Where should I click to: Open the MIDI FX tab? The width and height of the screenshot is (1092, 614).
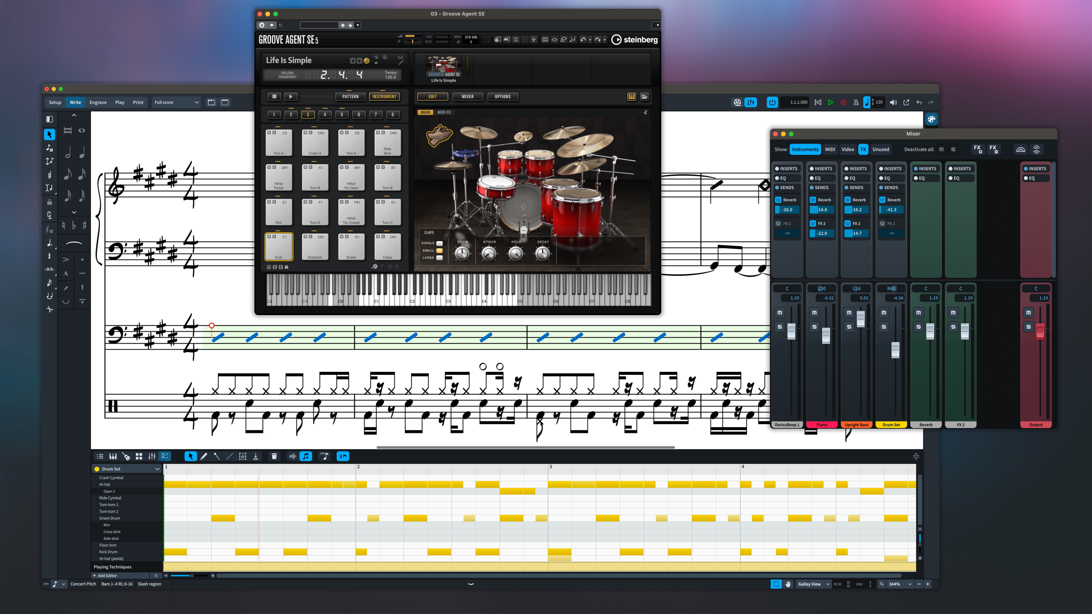coord(444,113)
